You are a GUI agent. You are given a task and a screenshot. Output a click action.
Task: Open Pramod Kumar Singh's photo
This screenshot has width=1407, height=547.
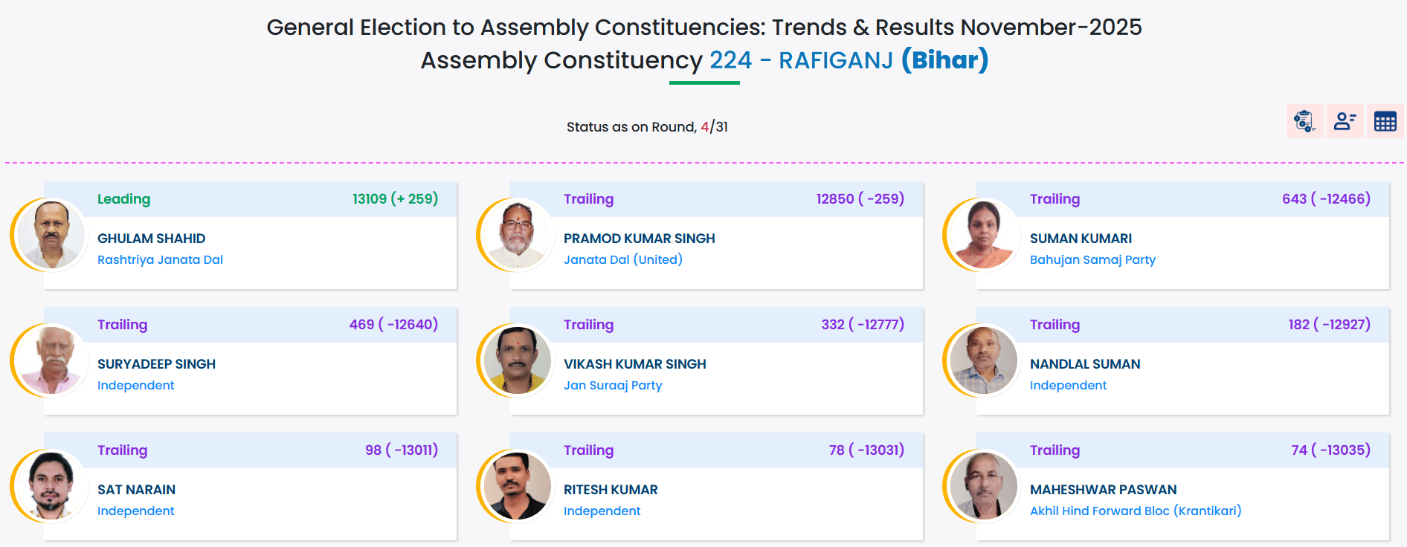[x=516, y=235]
